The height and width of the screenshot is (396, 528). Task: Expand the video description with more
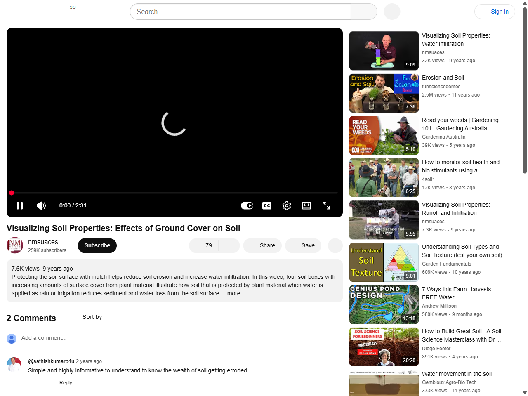coord(232,293)
